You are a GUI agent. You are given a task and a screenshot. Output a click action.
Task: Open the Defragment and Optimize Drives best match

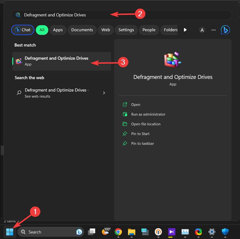61,61
